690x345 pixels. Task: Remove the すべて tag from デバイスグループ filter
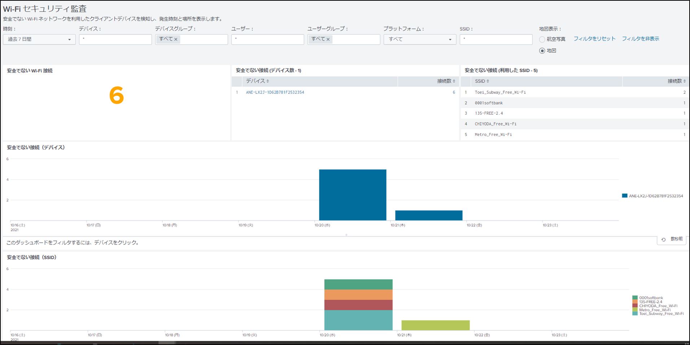[x=176, y=39]
